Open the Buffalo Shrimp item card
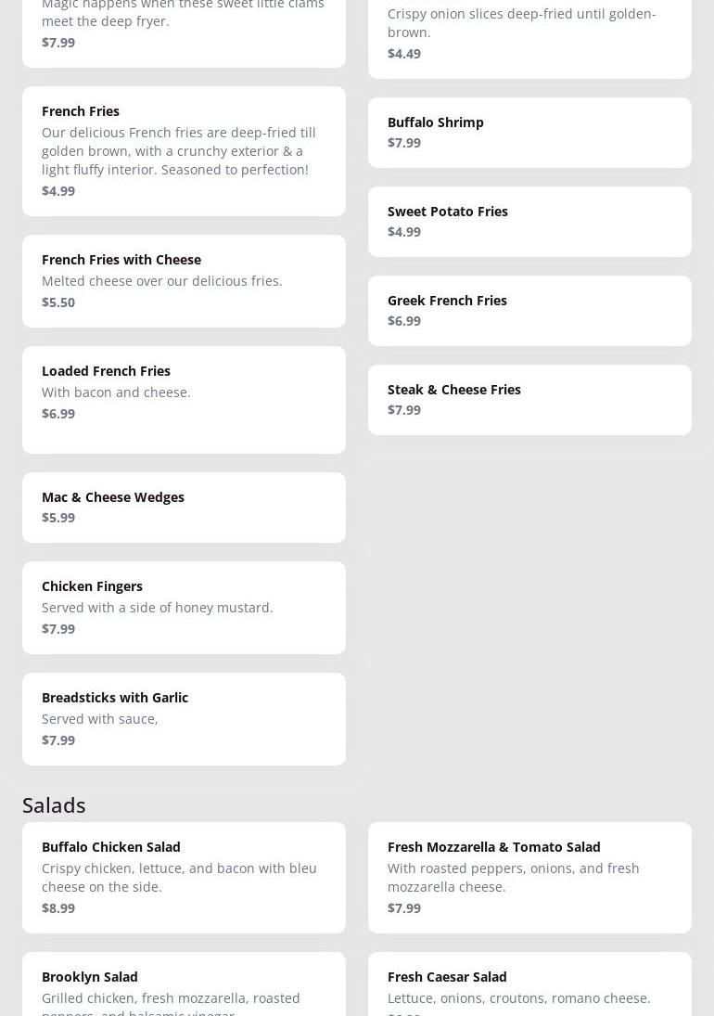714x1016 pixels. tap(529, 133)
